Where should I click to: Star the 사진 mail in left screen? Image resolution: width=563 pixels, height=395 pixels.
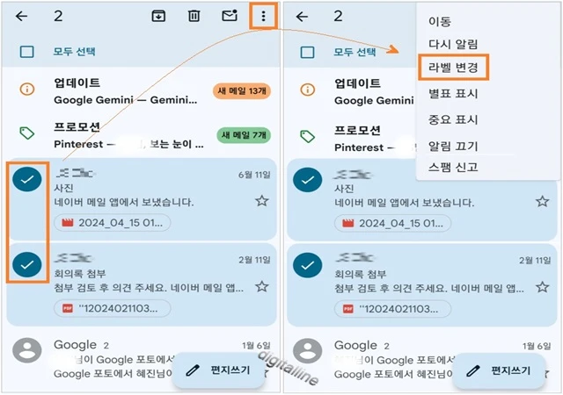[x=262, y=201]
